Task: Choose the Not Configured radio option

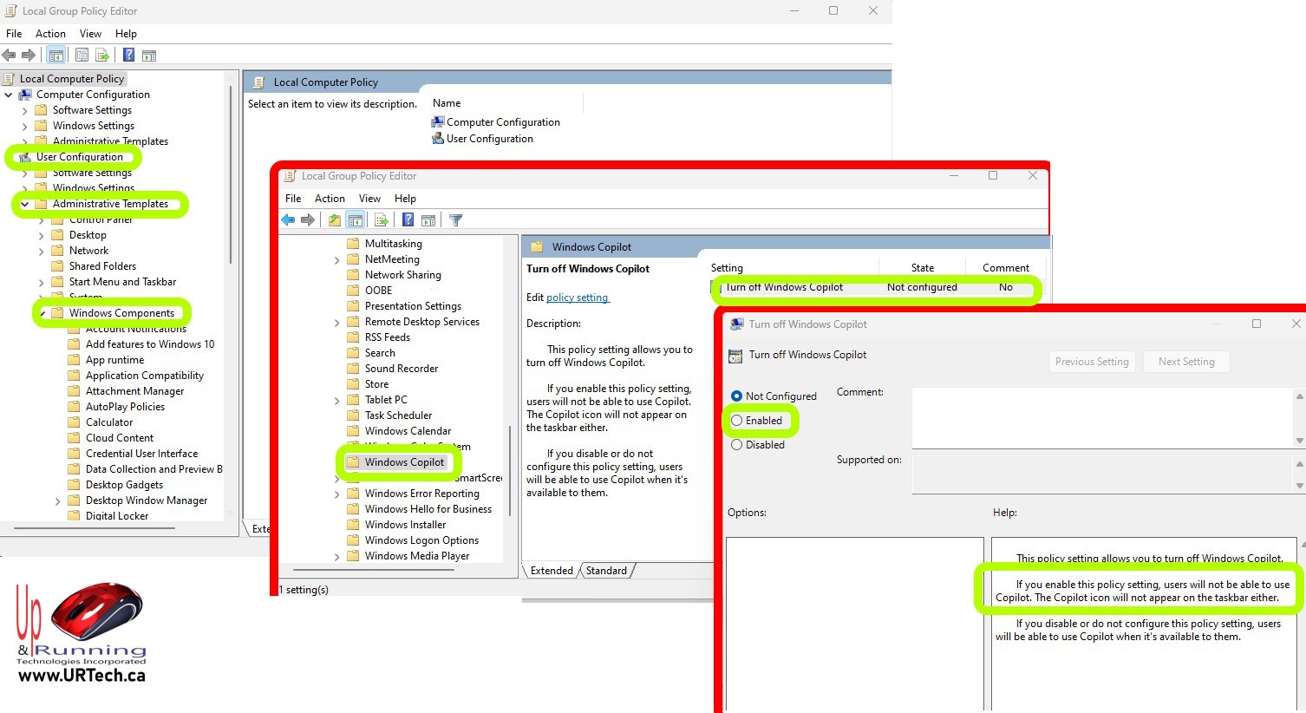Action: [x=737, y=396]
